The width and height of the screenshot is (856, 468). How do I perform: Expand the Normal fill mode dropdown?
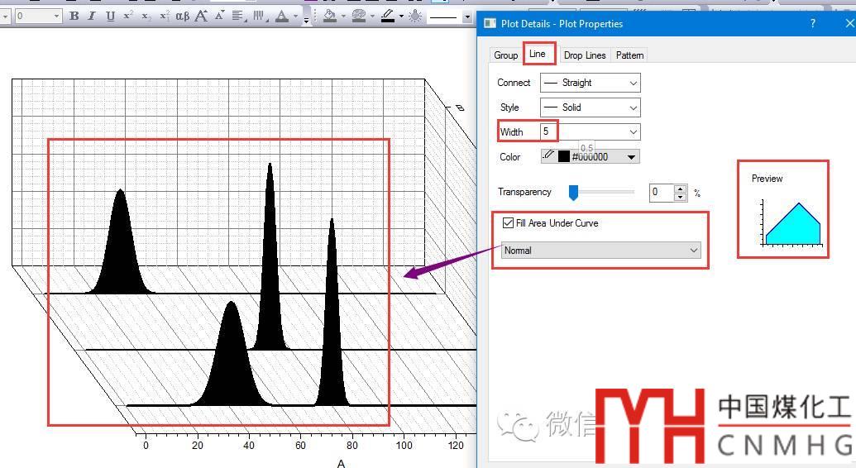pyautogui.click(x=600, y=251)
